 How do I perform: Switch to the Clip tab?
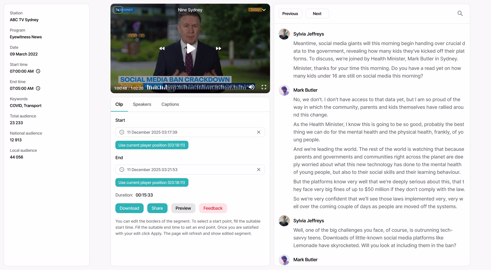(x=119, y=104)
